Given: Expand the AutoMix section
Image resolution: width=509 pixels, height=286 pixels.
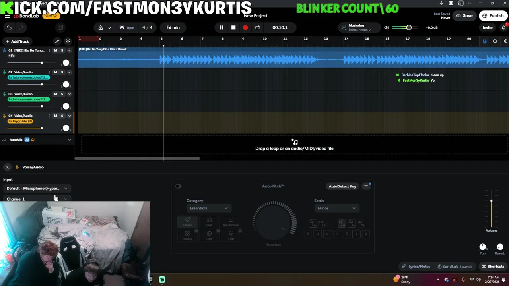Looking at the screenshot, I should 69,140.
